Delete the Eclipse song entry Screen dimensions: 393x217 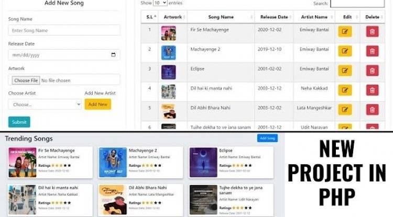pyautogui.click(x=372, y=71)
